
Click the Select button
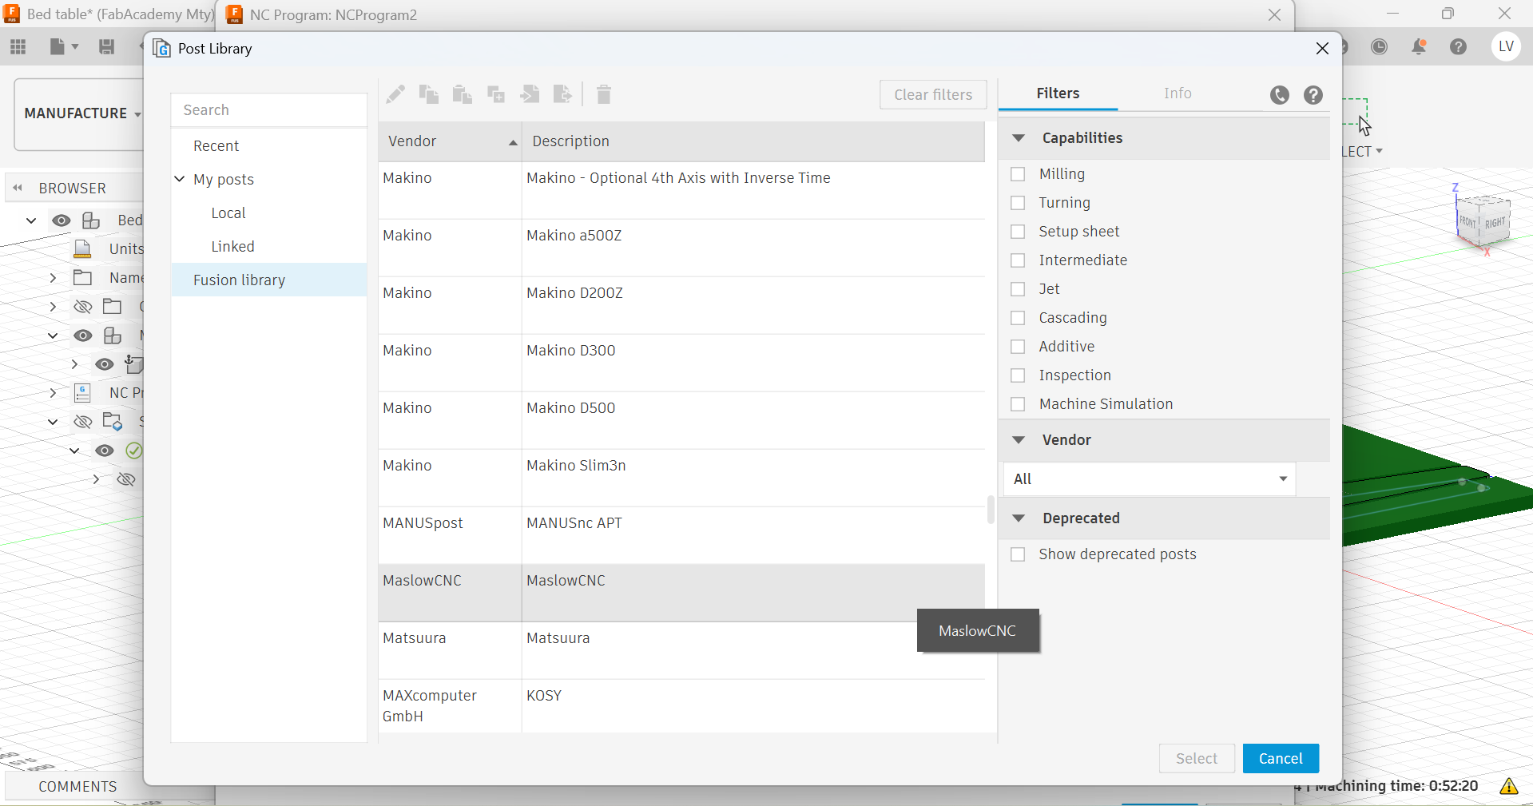coord(1197,758)
